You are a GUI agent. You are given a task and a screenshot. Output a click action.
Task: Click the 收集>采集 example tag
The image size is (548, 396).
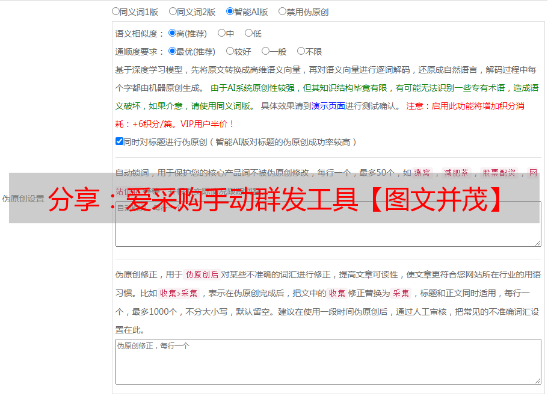[179, 293]
